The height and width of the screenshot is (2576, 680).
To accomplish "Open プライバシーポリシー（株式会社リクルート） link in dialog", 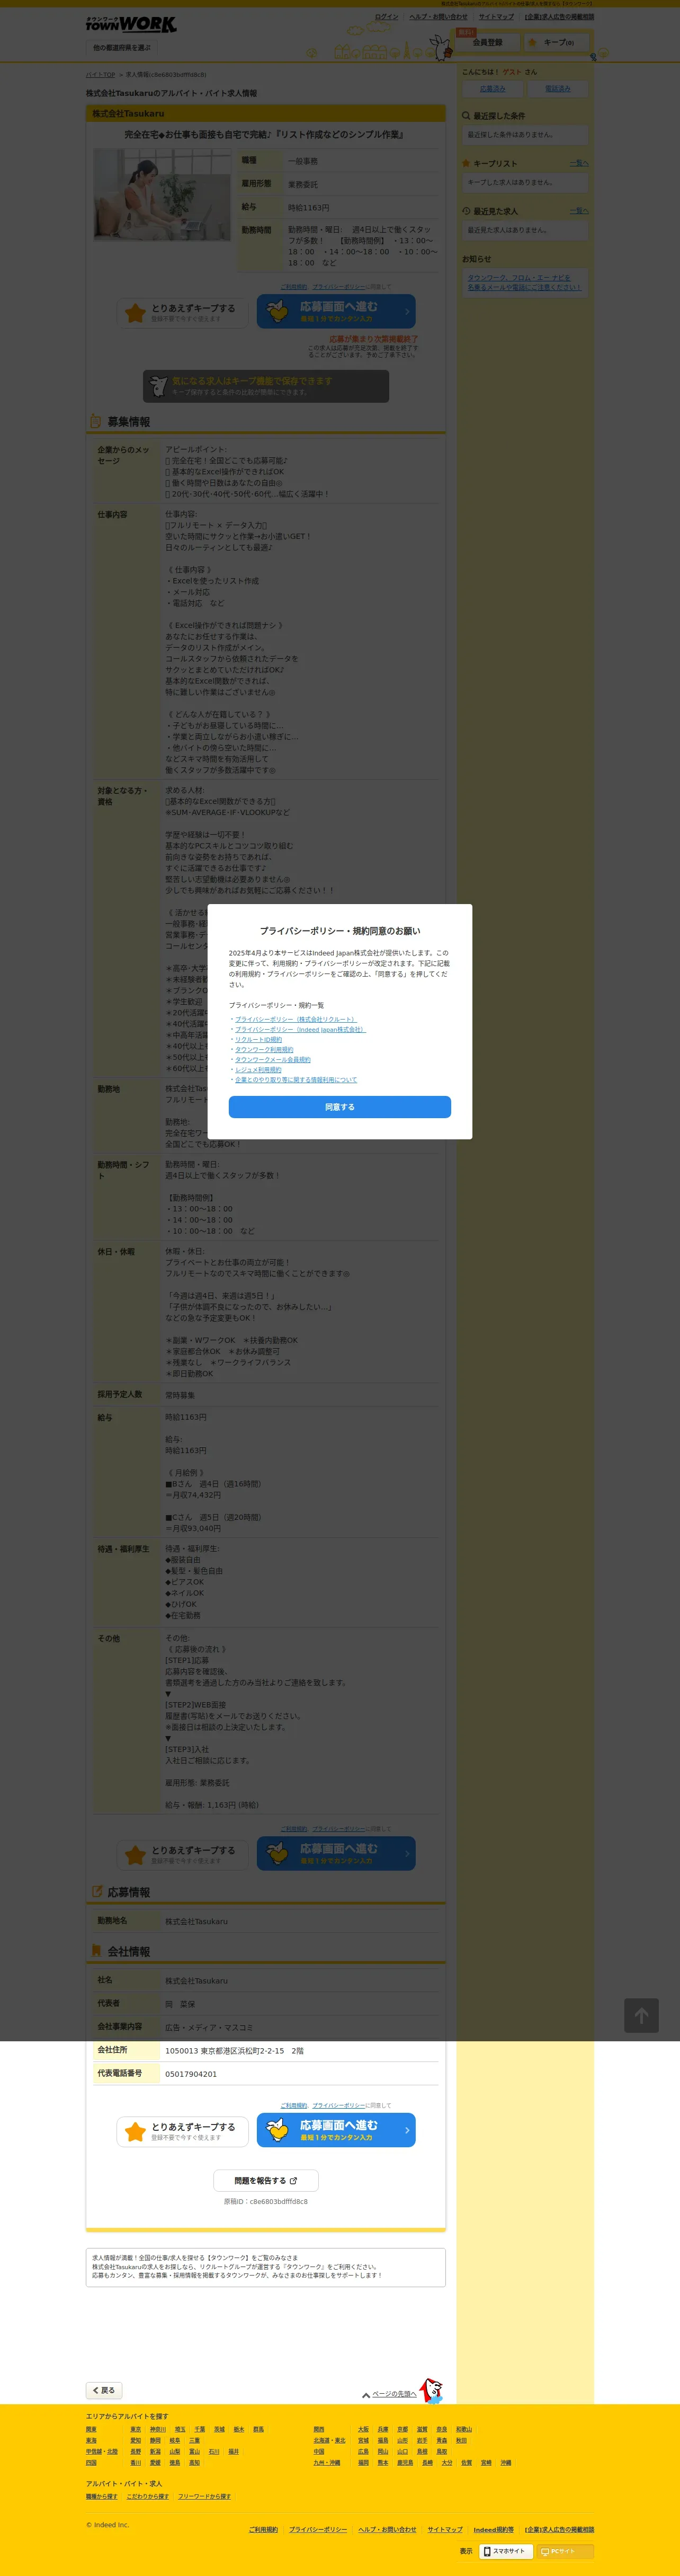I will 295,1019.
